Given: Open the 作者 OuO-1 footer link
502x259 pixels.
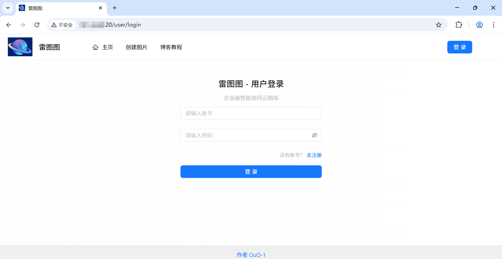Looking at the screenshot, I should (251, 255).
